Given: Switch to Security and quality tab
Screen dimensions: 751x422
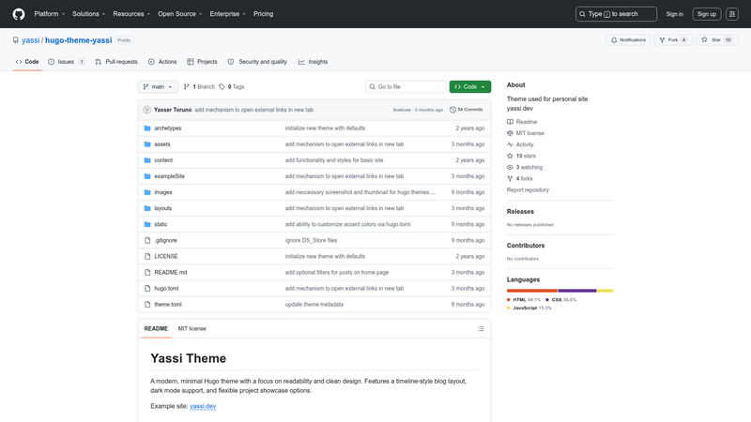Looking at the screenshot, I should coord(257,62).
